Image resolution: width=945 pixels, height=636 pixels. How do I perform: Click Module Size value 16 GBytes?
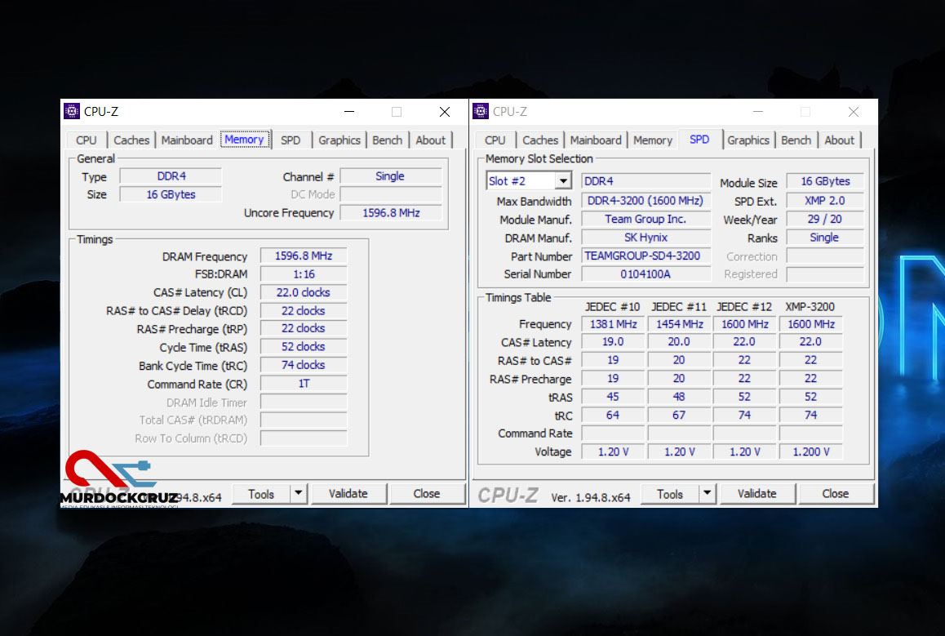tap(824, 181)
